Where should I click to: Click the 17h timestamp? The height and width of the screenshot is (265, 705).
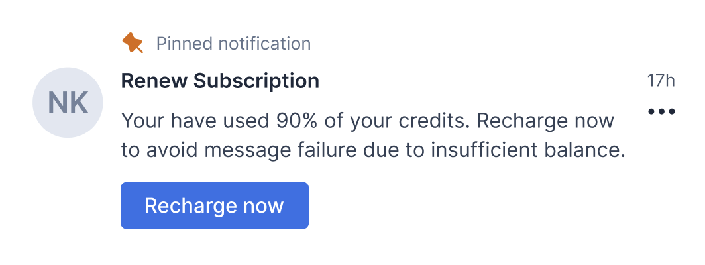[x=661, y=81]
